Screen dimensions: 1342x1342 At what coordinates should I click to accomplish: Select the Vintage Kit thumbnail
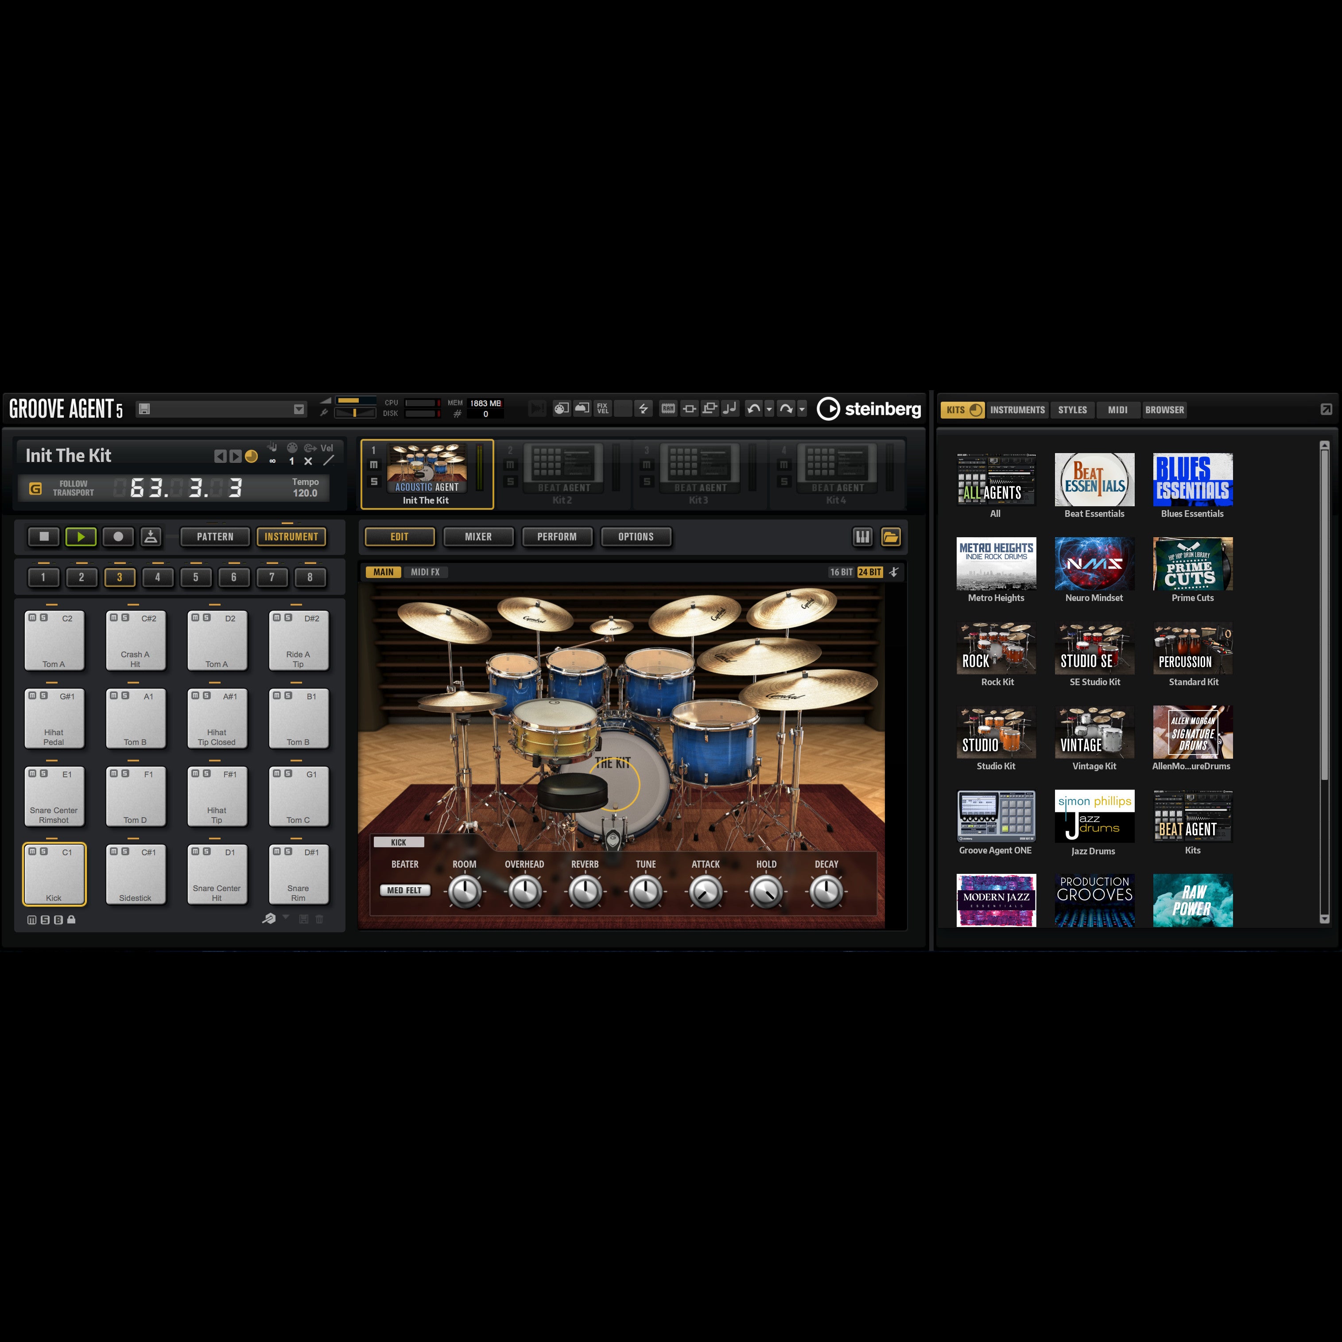1094,732
